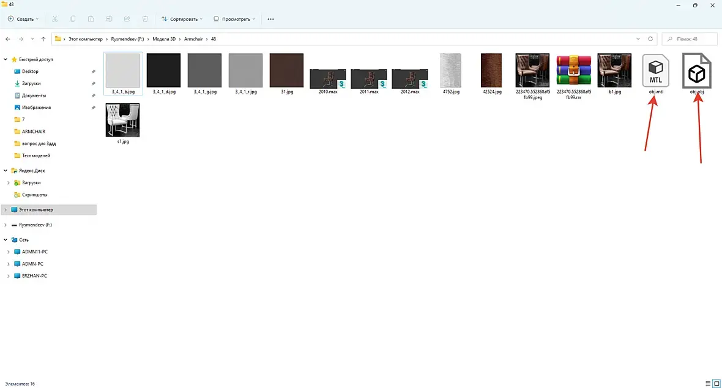Select the obj.obj file icon
The width and height of the screenshot is (722, 388).
pyautogui.click(x=697, y=70)
